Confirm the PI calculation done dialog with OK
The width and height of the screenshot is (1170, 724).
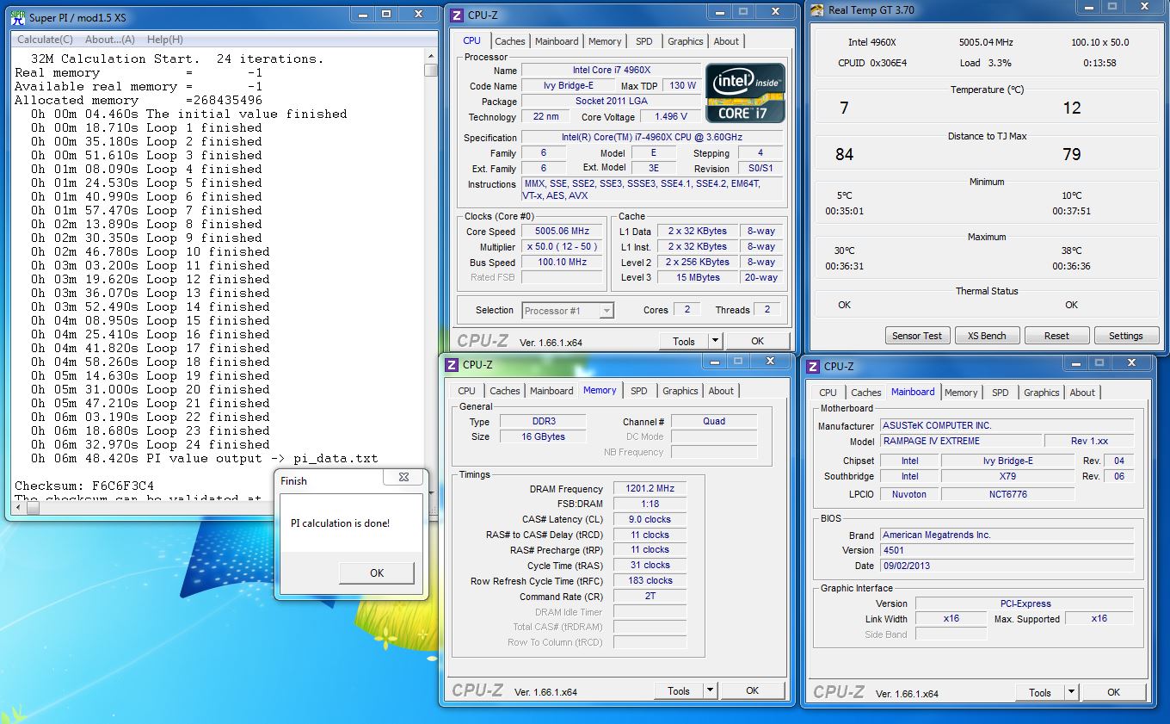(x=377, y=573)
